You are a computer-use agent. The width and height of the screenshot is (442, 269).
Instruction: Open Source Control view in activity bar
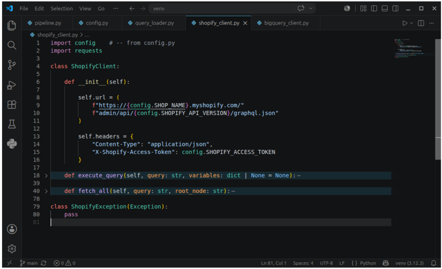(x=12, y=65)
